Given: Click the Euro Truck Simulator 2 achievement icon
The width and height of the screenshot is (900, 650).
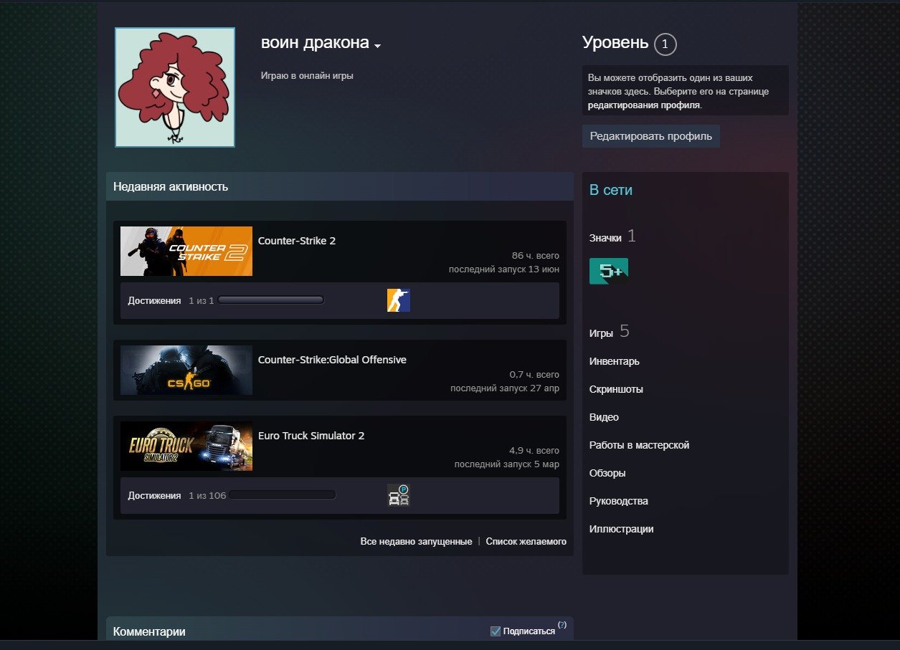Looking at the screenshot, I should click(x=399, y=495).
